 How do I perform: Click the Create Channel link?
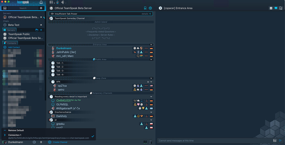coord(60,142)
